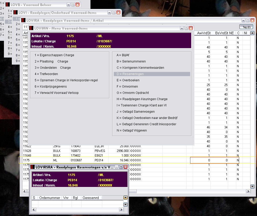Click the LOVI window title icon
The image size is (257, 216).
tap(15, 13)
